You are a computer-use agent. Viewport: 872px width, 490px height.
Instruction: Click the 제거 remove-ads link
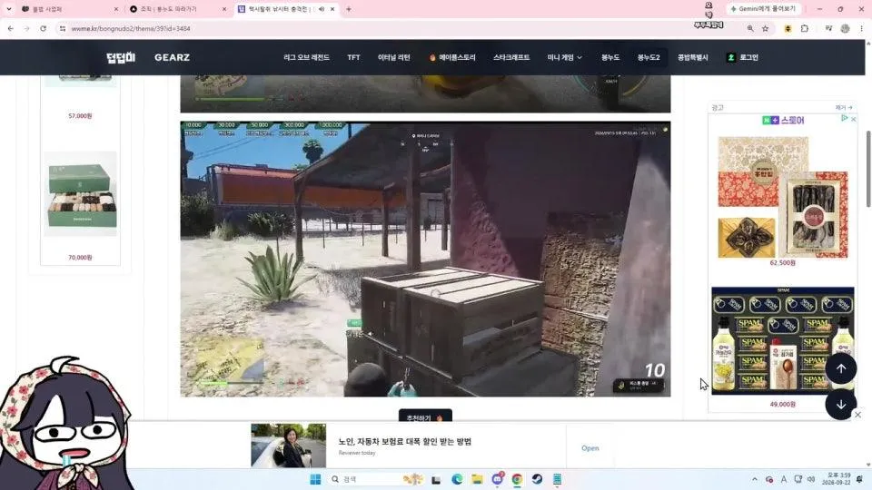click(844, 107)
